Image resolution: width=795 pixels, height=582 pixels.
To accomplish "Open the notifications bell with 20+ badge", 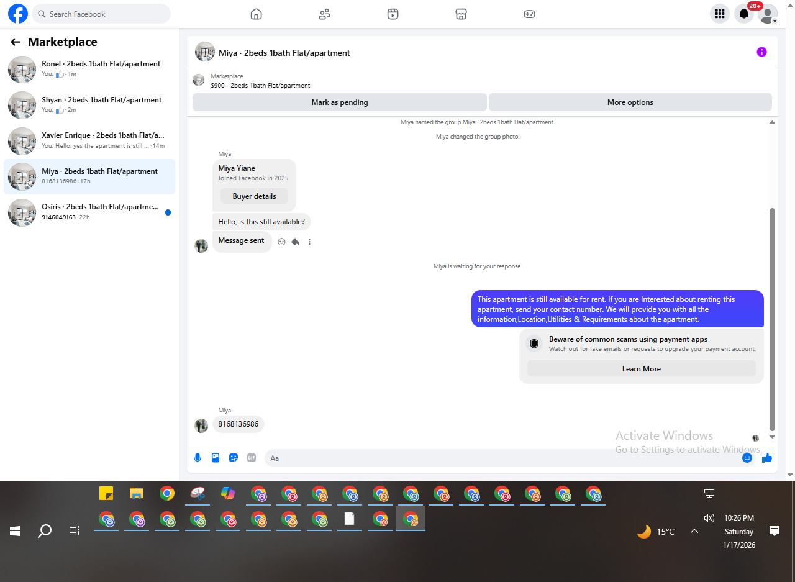I will [x=744, y=14].
